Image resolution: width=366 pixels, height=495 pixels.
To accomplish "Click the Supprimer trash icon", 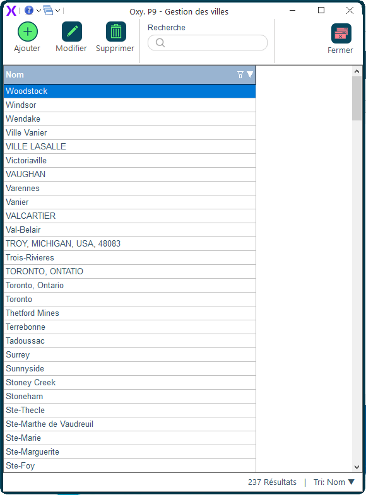I will 116,32.
